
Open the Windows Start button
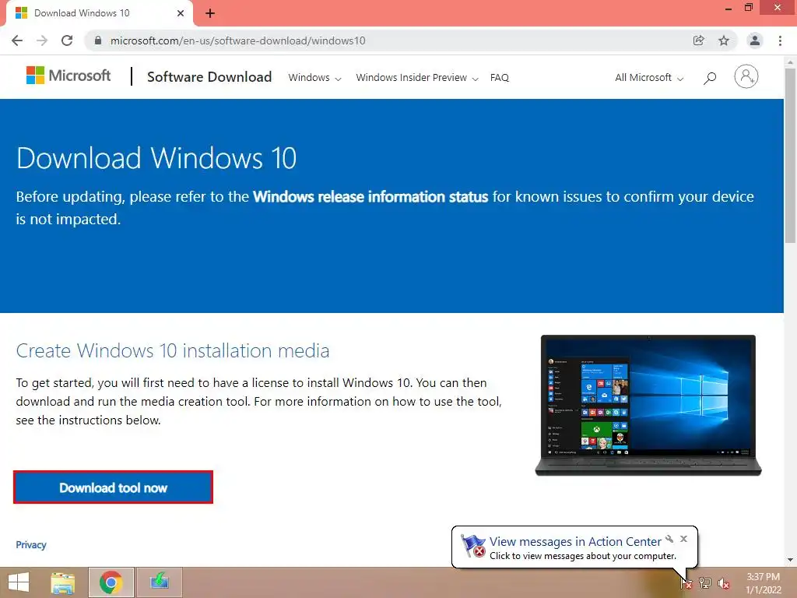point(19,582)
